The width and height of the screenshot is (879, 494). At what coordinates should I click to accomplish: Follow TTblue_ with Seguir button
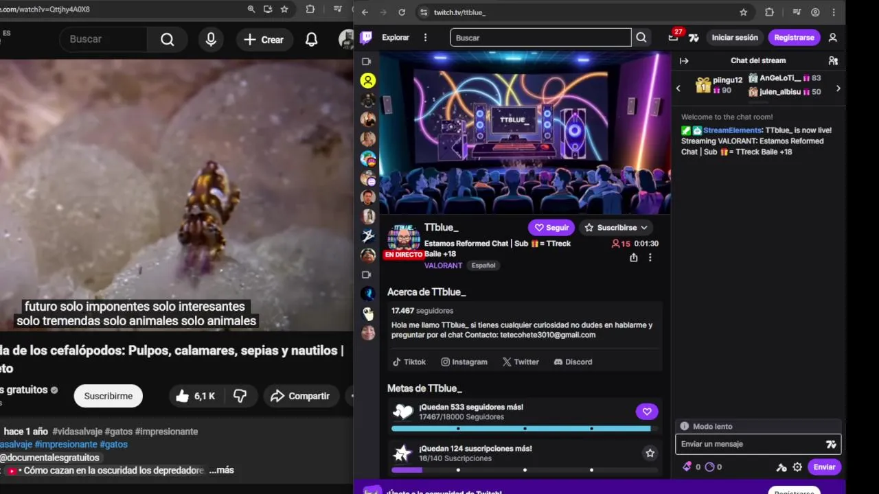pyautogui.click(x=551, y=228)
